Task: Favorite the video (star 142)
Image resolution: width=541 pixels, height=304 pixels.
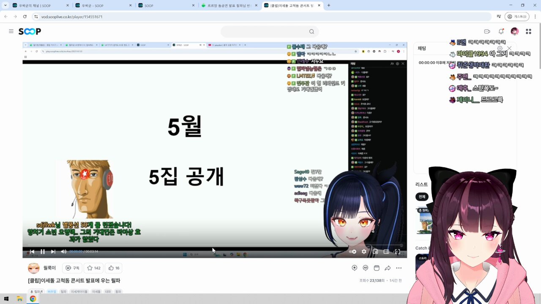Action: pos(94,268)
